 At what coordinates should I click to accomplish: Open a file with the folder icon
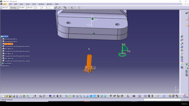point(6,96)
